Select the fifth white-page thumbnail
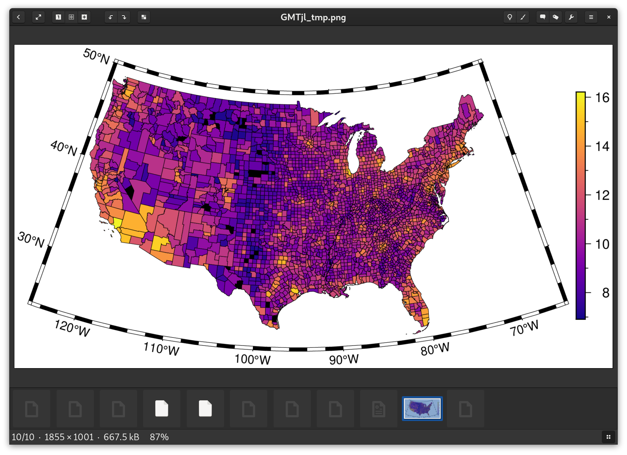627x455 pixels. [205, 409]
